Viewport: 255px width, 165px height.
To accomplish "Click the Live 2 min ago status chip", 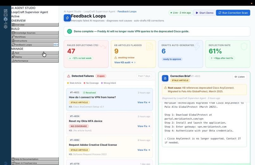I will 181,13.
